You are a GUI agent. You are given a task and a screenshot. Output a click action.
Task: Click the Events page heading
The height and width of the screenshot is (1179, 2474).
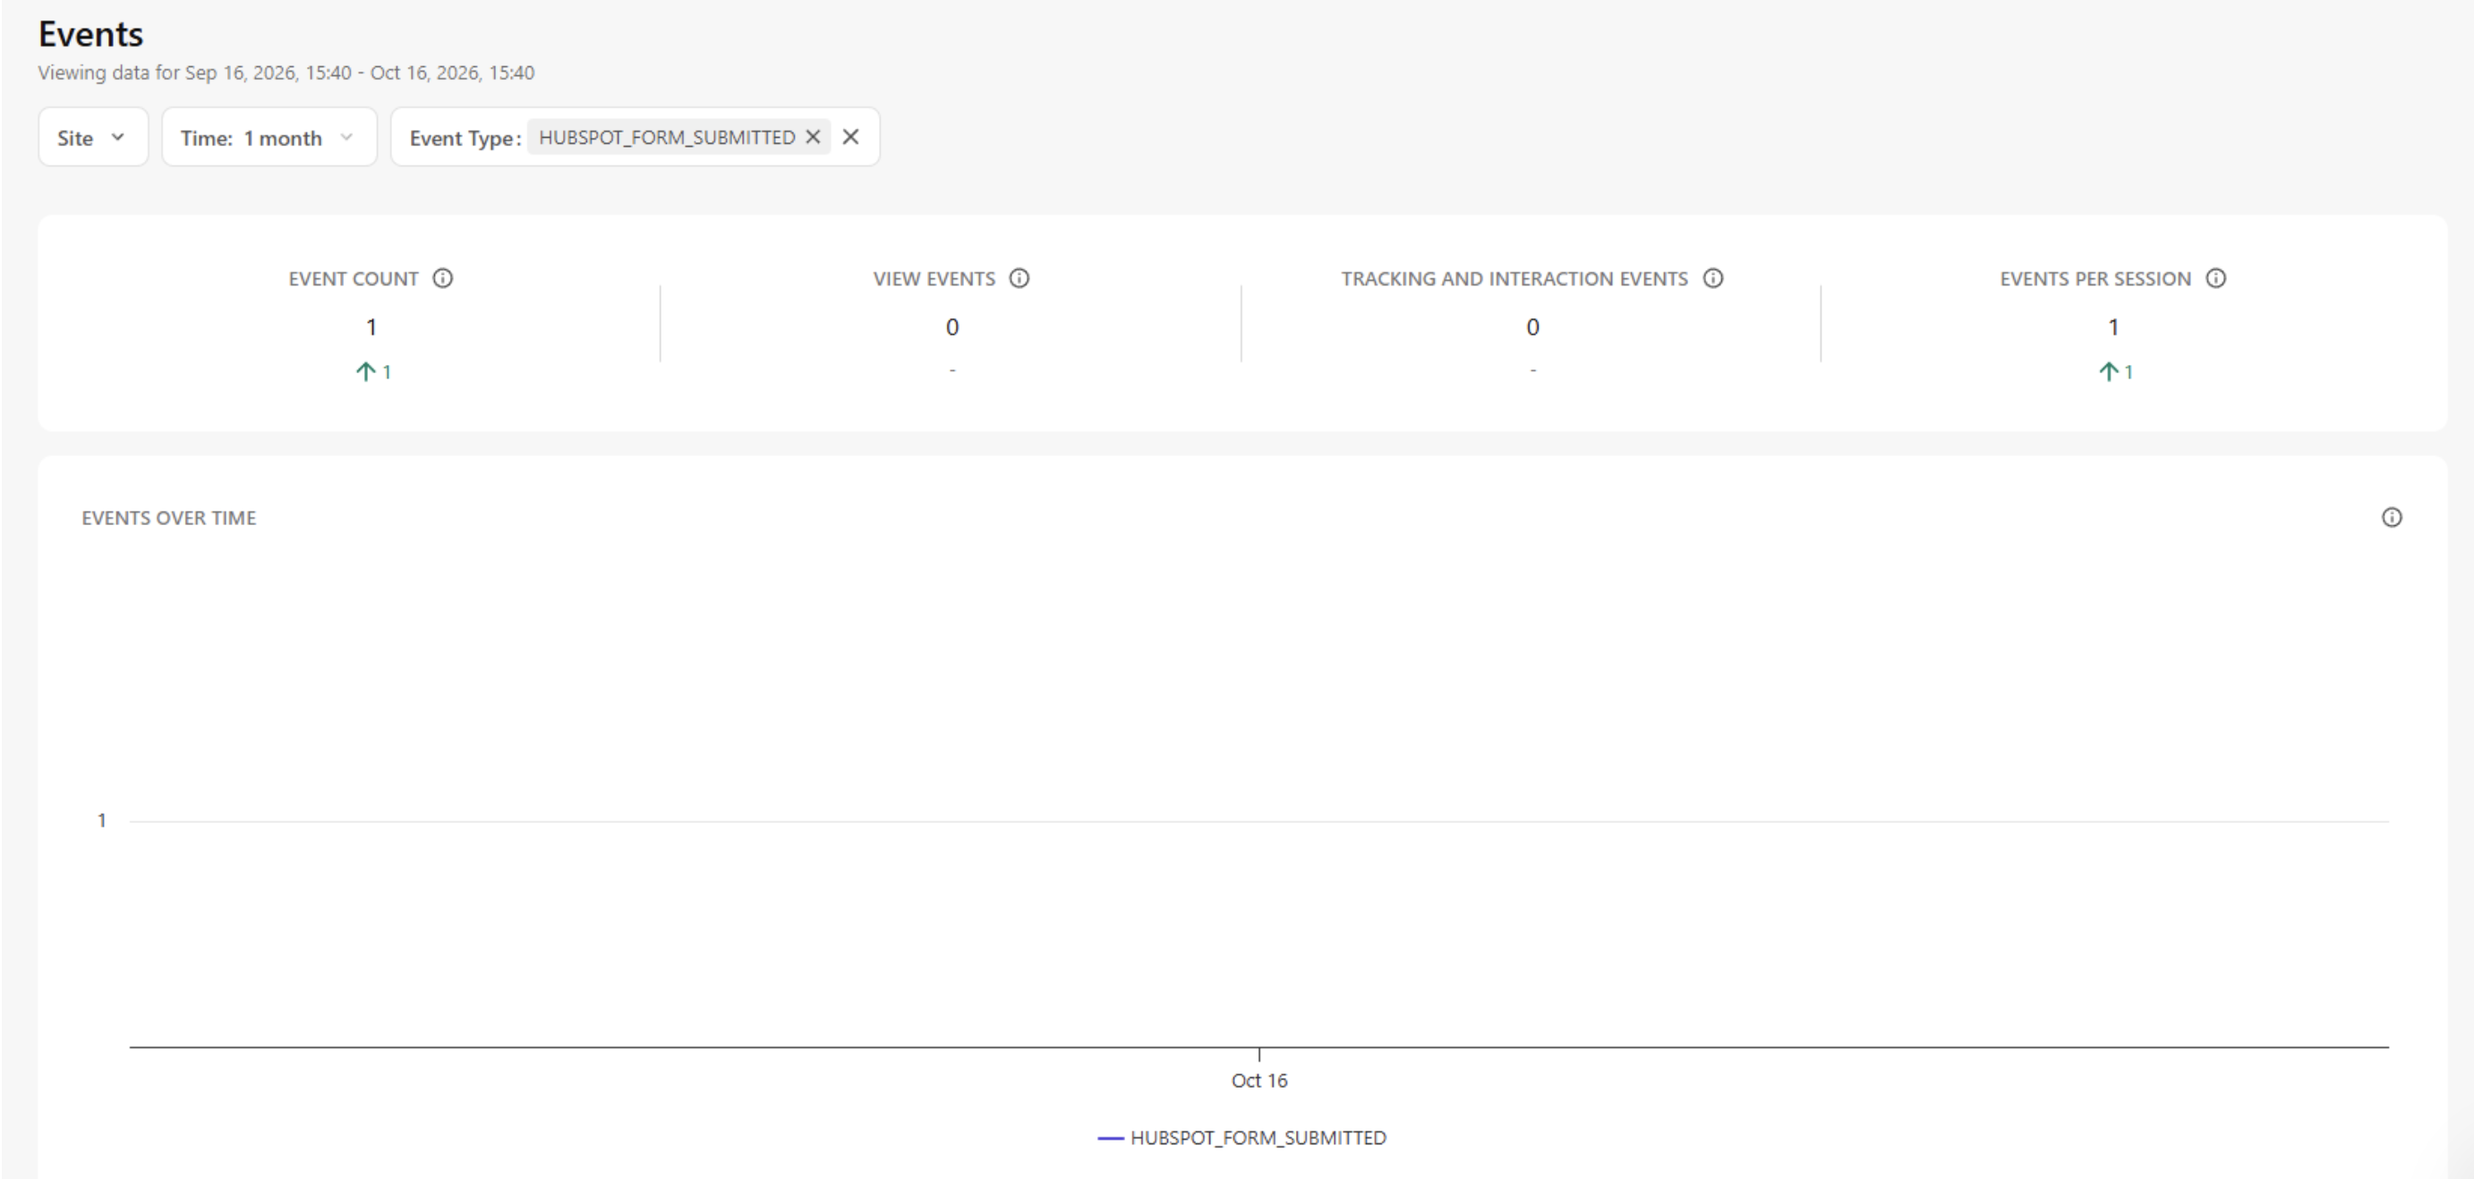tap(91, 35)
